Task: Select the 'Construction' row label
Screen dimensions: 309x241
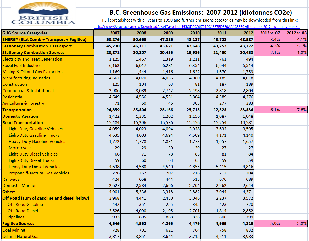Action: coord(47,84)
